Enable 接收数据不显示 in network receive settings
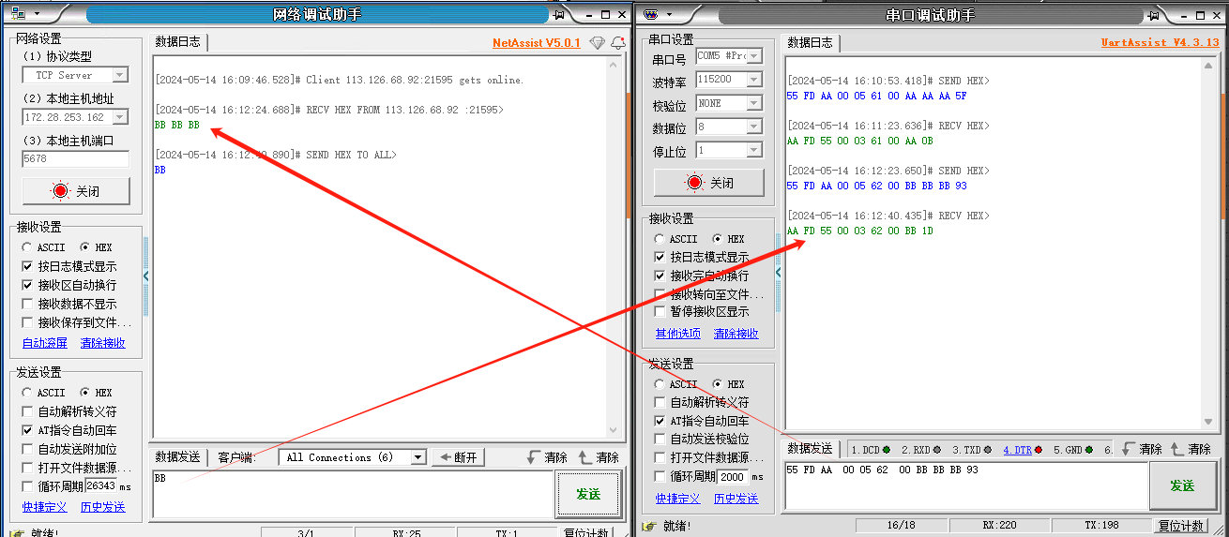This screenshot has height=537, width=1229. tap(27, 304)
